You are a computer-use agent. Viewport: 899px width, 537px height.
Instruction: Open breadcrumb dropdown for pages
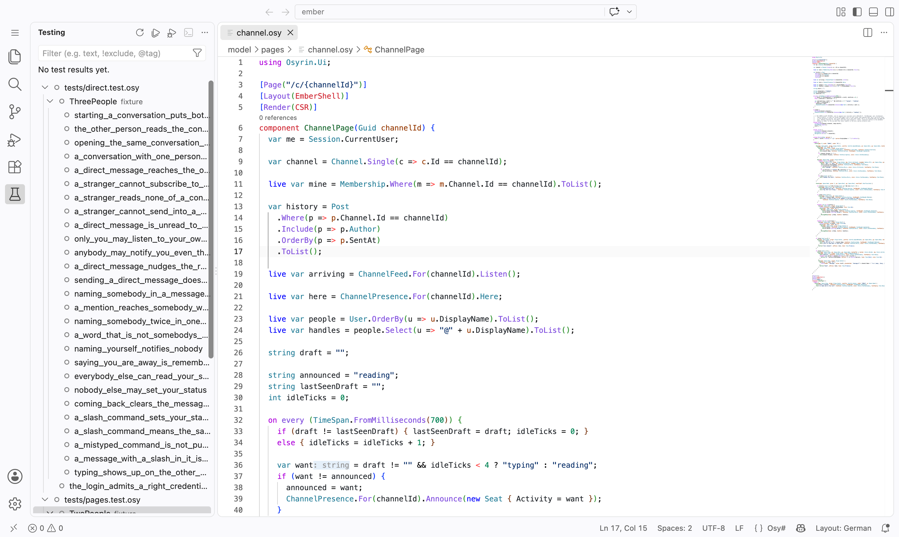[x=273, y=50]
